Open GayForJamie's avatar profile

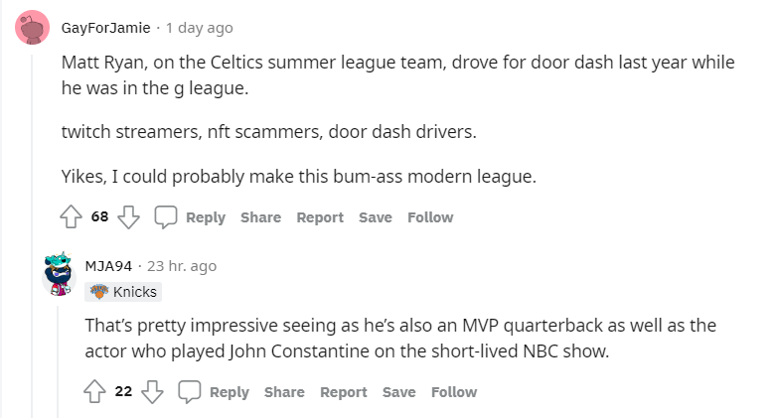coord(33,27)
